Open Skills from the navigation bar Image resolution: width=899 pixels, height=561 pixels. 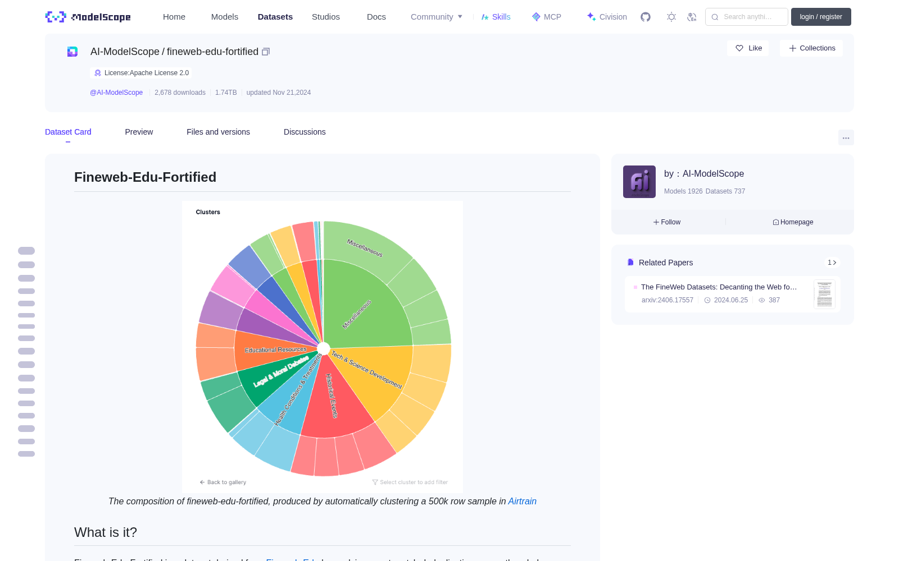(496, 17)
